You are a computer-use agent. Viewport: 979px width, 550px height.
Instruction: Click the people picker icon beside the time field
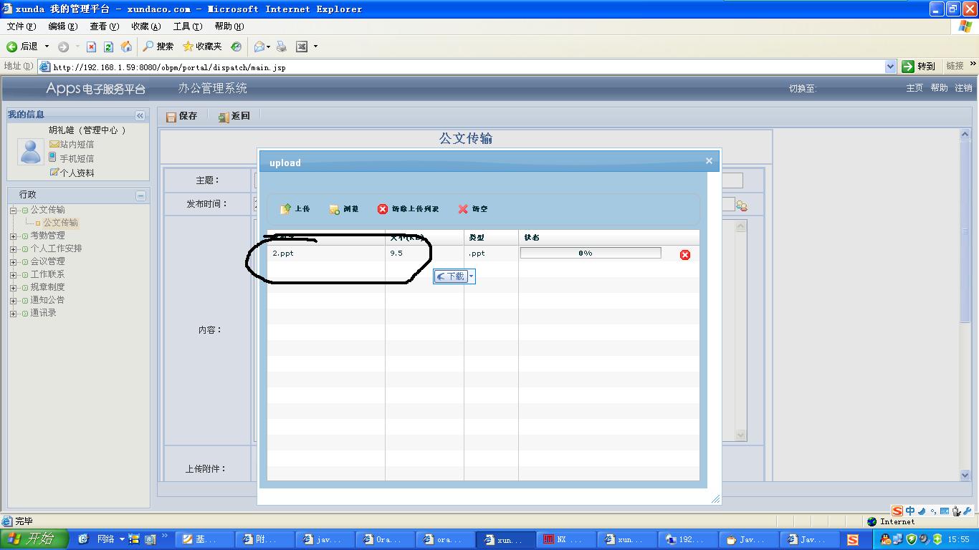click(742, 206)
